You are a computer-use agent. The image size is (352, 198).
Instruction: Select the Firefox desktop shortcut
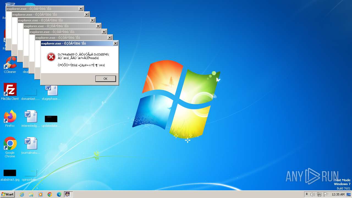tap(10, 119)
